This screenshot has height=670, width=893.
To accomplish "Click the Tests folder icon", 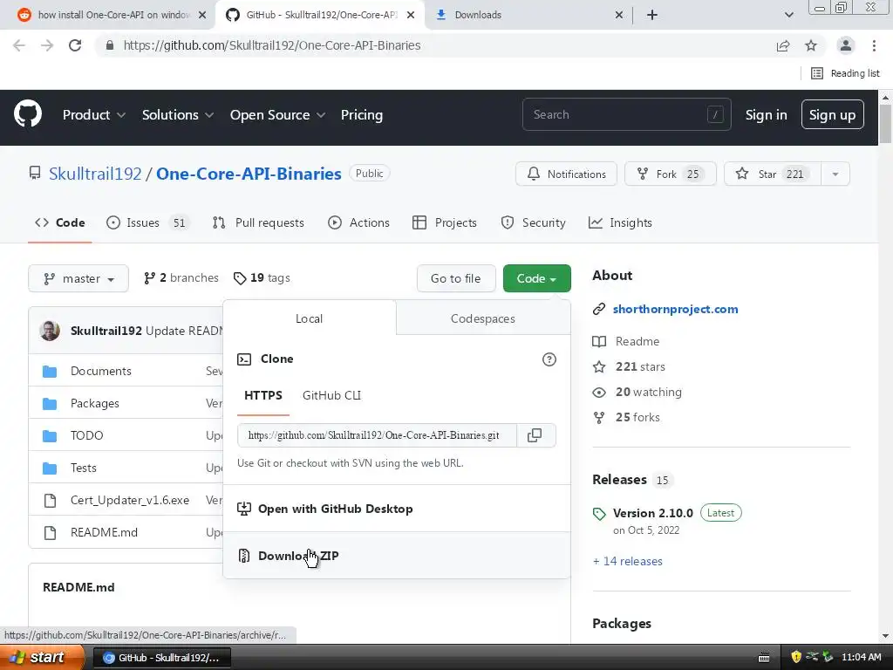I will [50, 468].
